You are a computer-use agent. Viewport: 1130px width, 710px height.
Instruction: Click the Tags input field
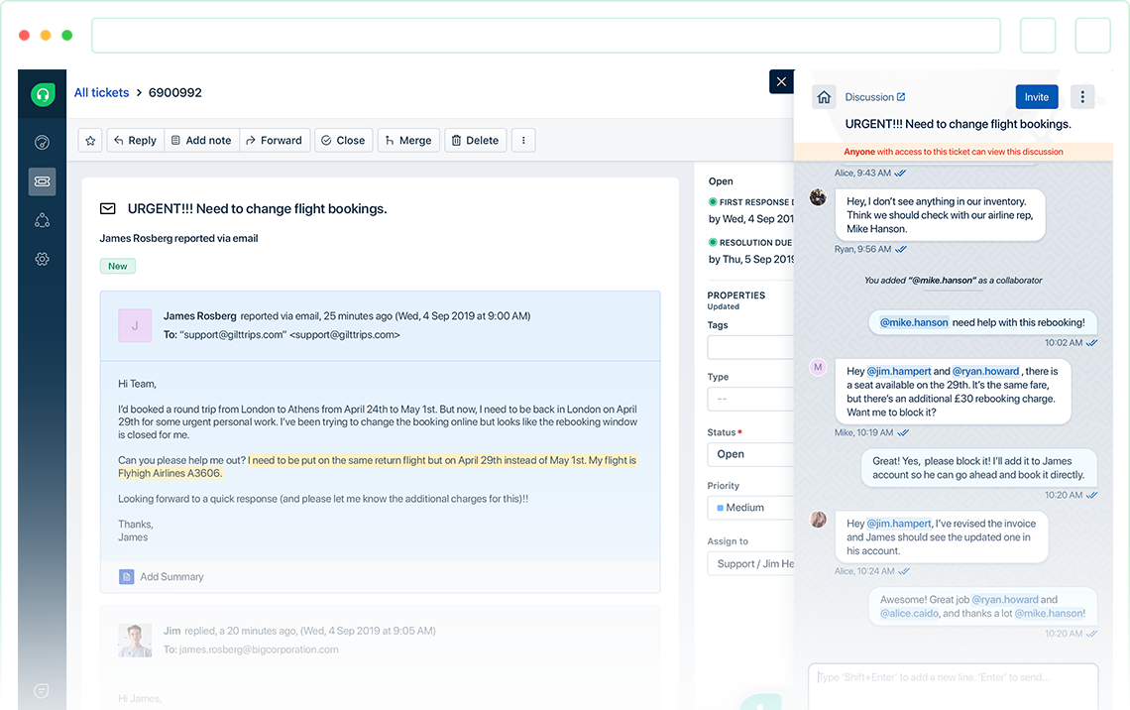click(x=750, y=347)
